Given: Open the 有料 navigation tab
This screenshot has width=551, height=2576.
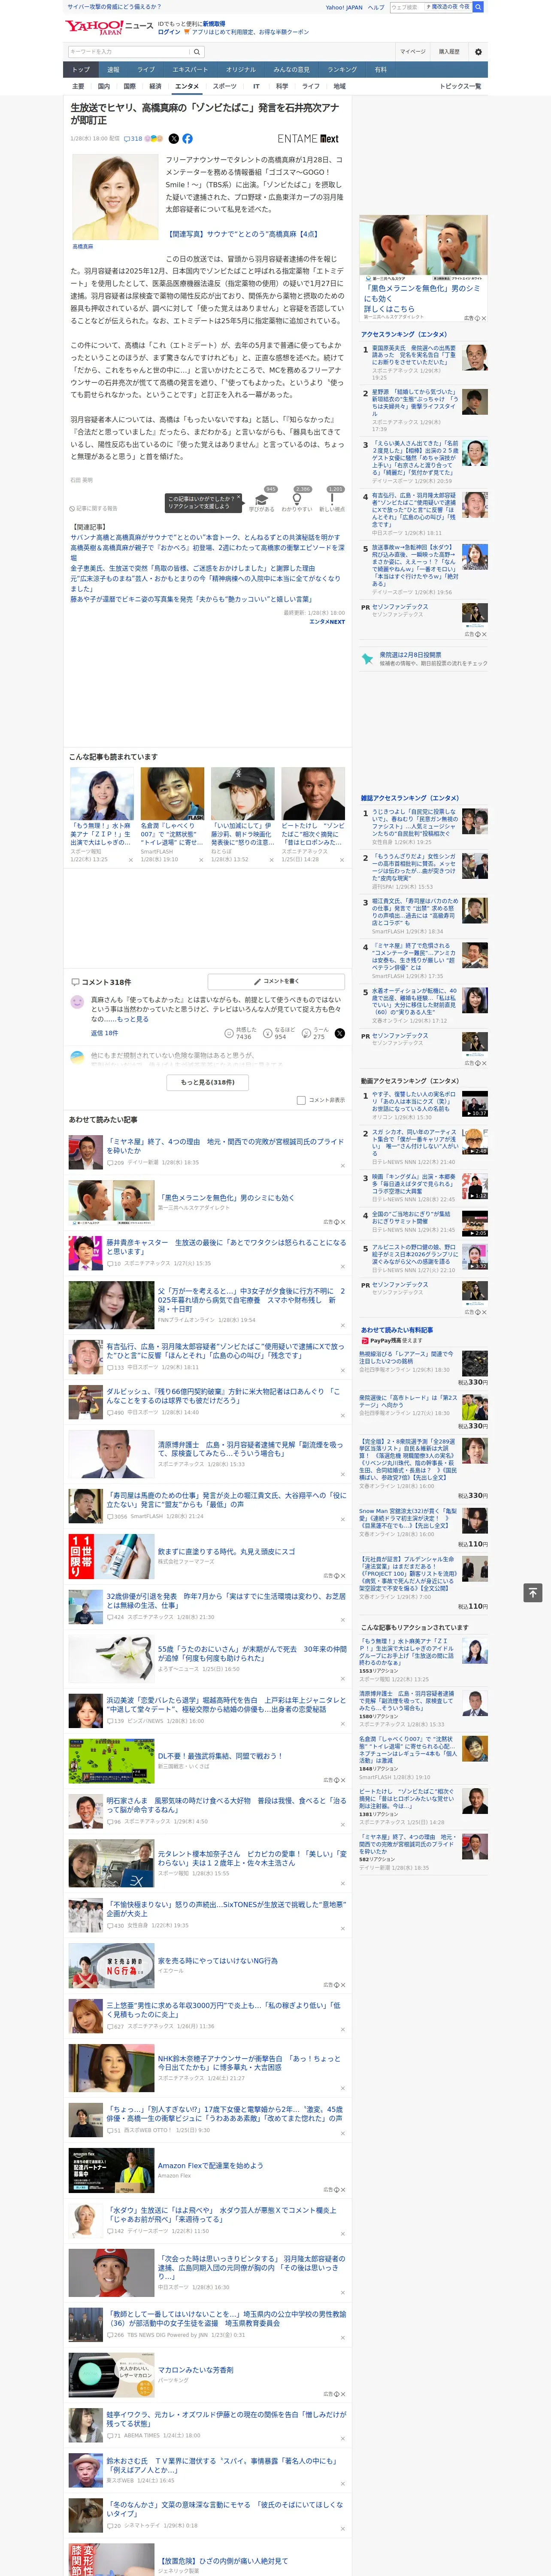Looking at the screenshot, I should 380,70.
